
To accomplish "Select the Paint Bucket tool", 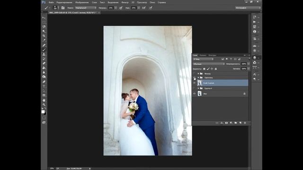I will pyautogui.click(x=44, y=68).
